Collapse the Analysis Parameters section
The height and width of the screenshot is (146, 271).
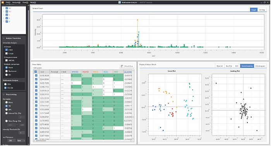coord(3,38)
